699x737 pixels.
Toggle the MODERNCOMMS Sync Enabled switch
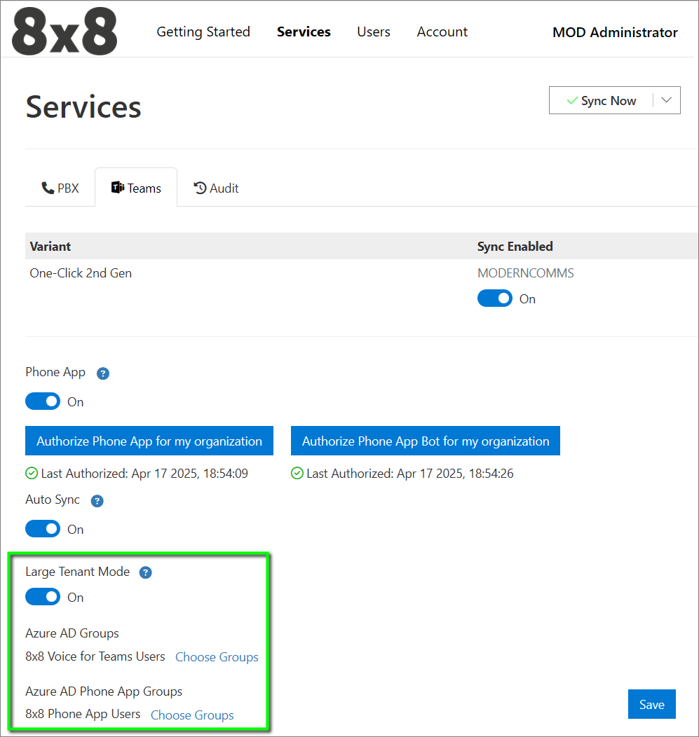pos(495,298)
